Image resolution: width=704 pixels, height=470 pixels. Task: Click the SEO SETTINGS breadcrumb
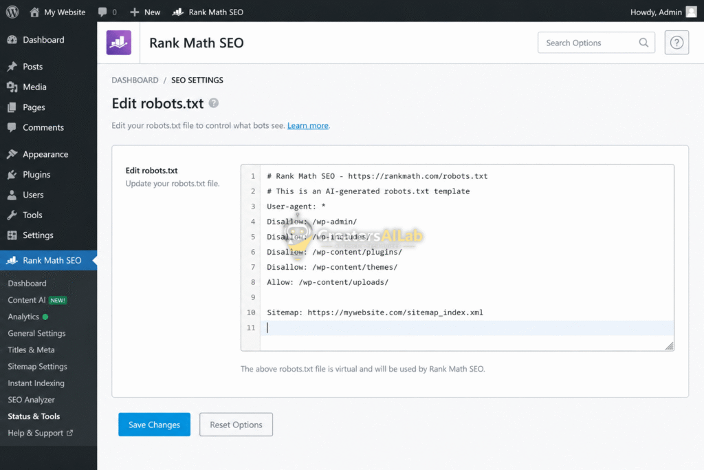[x=197, y=80]
